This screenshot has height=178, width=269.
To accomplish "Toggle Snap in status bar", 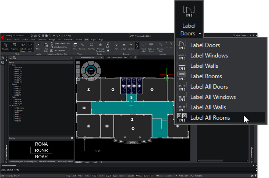I will [x=68, y=176].
